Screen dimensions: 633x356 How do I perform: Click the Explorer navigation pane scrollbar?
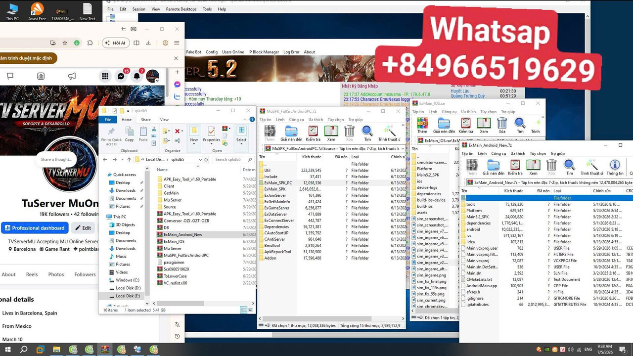(x=146, y=237)
